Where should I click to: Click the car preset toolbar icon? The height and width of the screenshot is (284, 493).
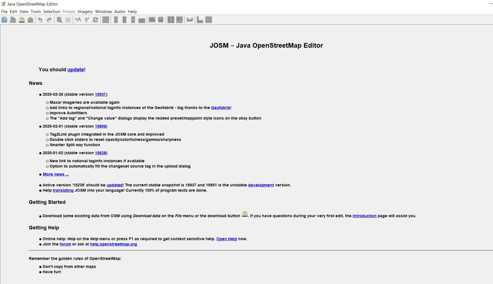pos(152,20)
